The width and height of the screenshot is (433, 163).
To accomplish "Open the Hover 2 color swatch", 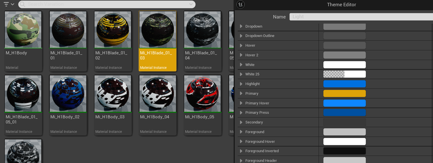I will (x=344, y=55).
